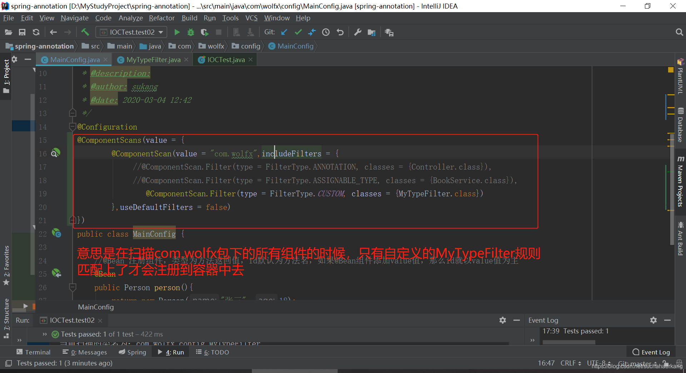Viewport: 686px width, 373px height.
Task: Click the Save All disk icon
Action: [22, 32]
